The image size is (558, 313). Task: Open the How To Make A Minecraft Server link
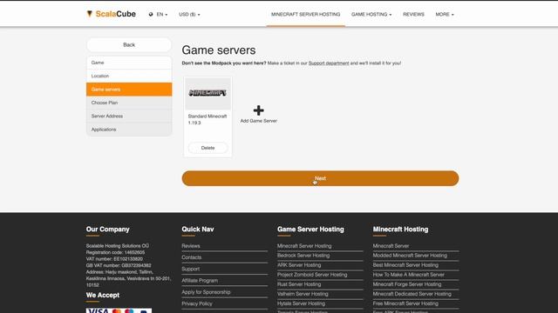click(x=409, y=275)
